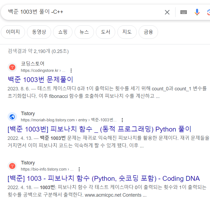Switch to the 지도 filter tab
This screenshot has height=198, width=210.
tap(127, 32)
